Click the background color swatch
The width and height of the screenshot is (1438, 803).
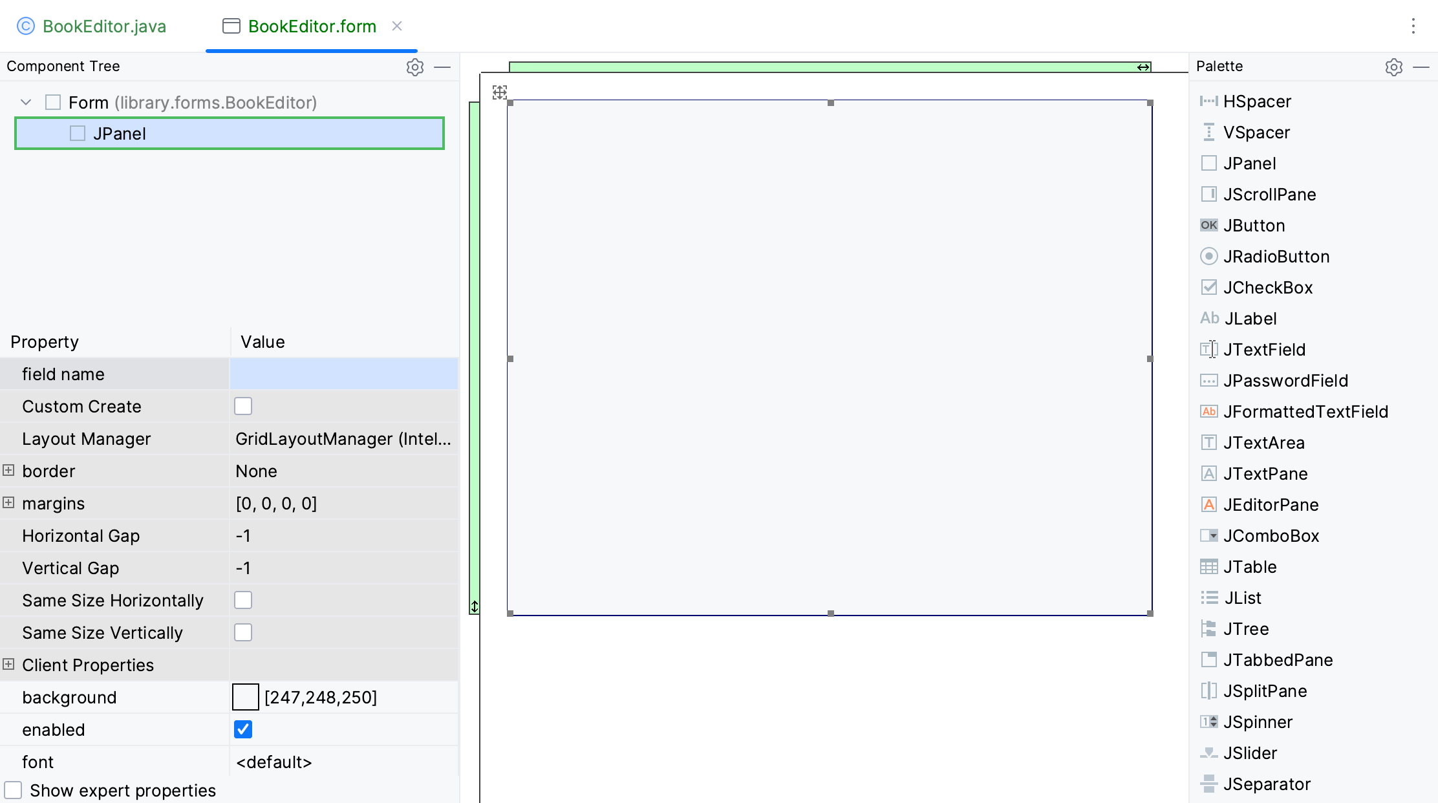coord(245,698)
